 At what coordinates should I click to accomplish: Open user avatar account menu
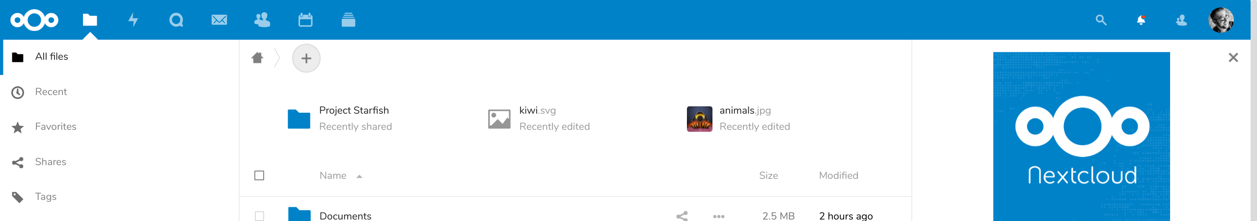[1221, 20]
